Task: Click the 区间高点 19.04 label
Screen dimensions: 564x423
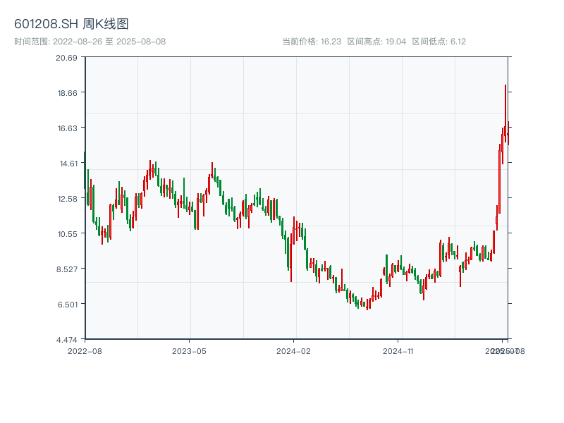Action: pos(376,42)
